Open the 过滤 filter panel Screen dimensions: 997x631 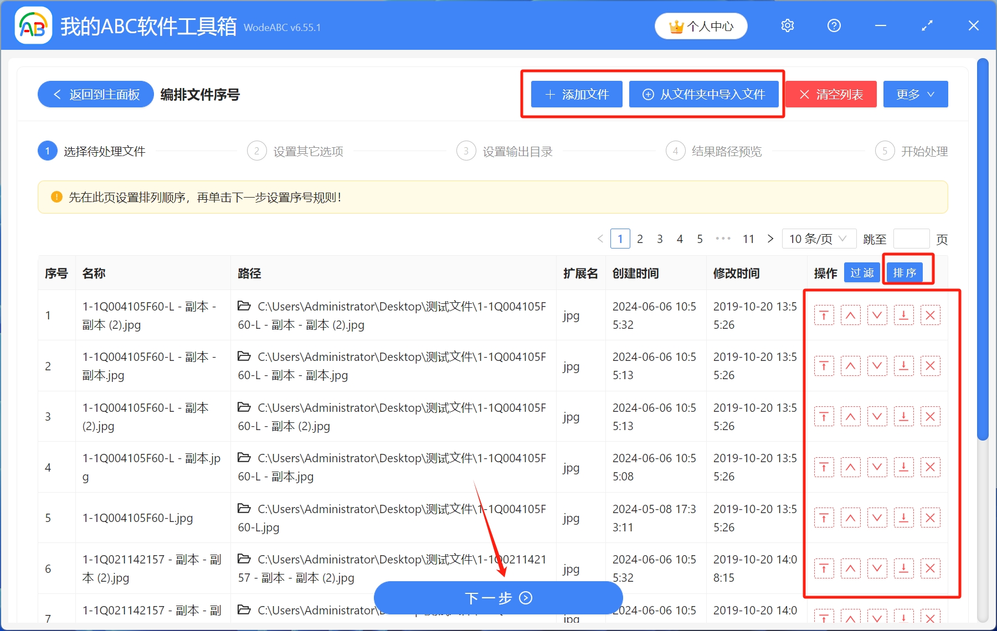tap(862, 272)
